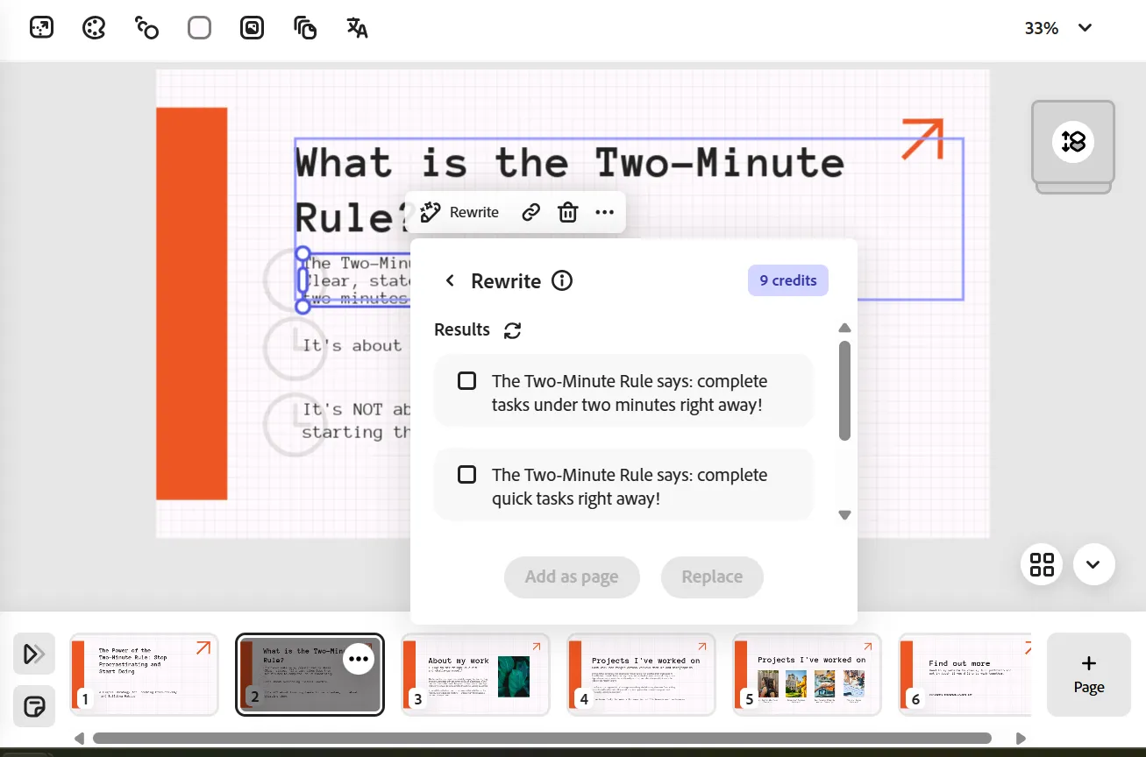Check the first rewrite result checkbox

[x=466, y=380]
